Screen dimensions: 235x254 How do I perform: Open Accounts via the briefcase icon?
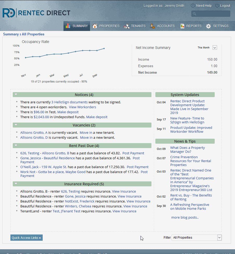153,26
